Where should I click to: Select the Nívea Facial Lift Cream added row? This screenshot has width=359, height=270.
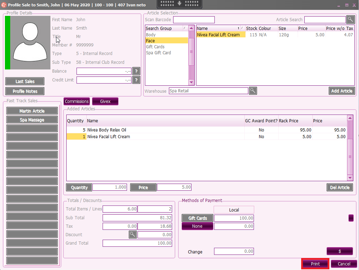coord(206,137)
